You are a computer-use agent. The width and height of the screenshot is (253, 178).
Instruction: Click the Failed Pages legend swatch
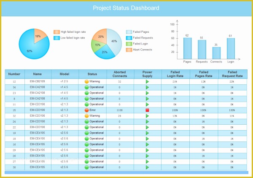click(x=129, y=32)
